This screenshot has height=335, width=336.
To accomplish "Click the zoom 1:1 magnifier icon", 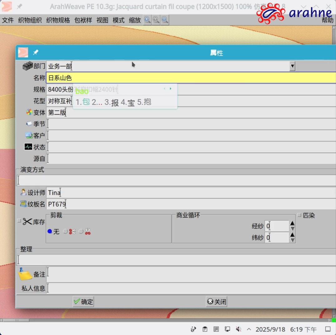I will click(x=156, y=20).
